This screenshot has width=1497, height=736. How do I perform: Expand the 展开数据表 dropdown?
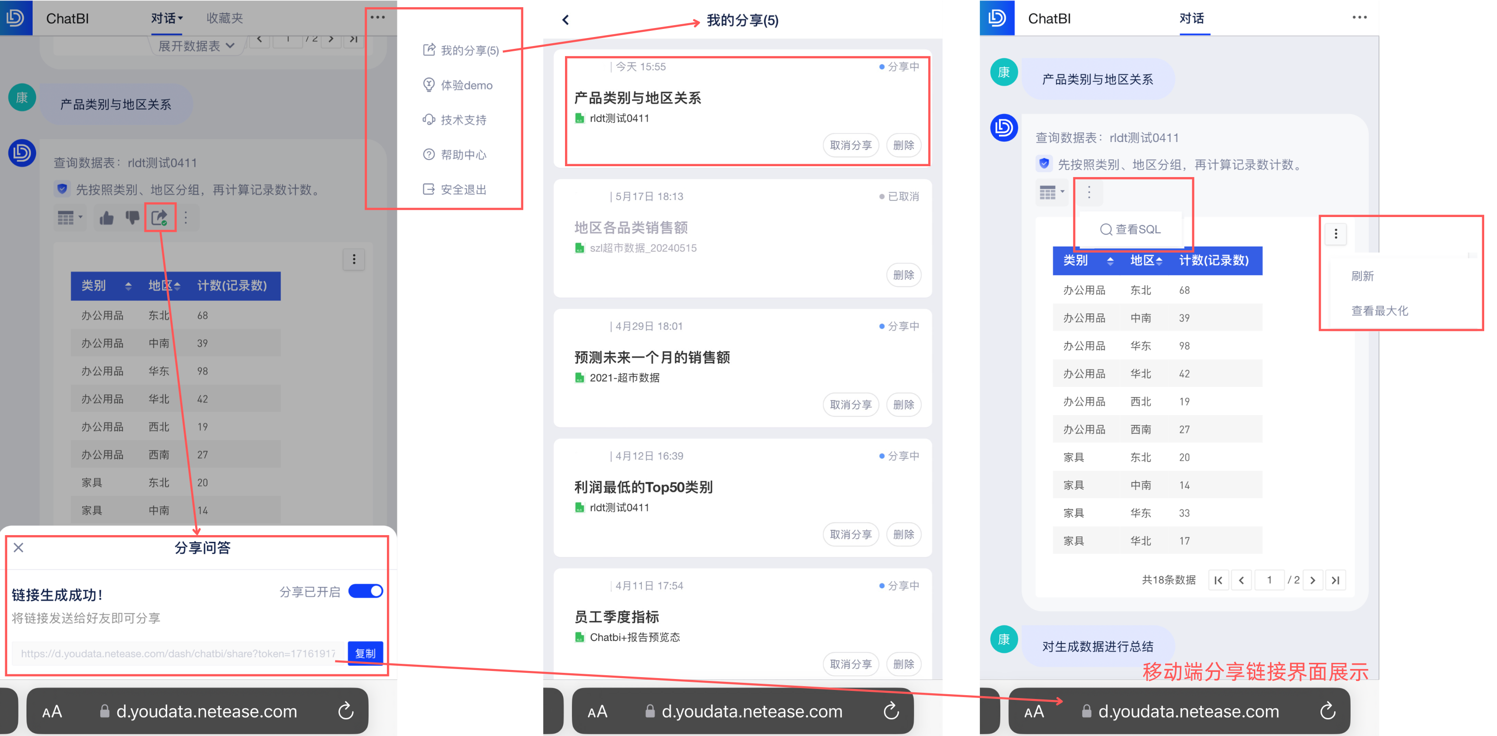click(197, 45)
